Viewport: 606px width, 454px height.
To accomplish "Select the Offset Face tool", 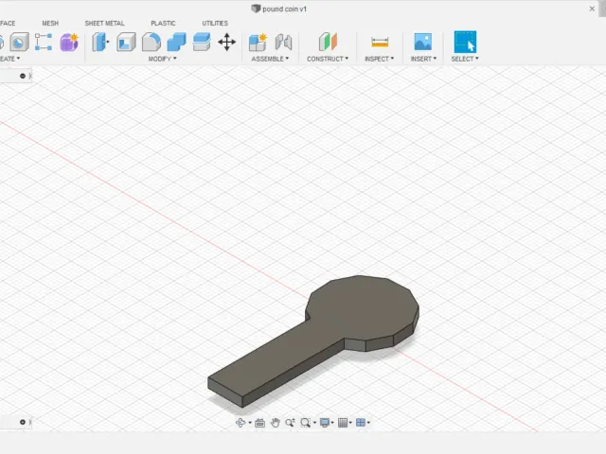I will pyautogui.click(x=202, y=42).
